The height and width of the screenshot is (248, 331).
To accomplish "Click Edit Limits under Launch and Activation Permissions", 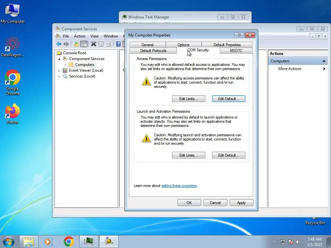I will tap(188, 155).
